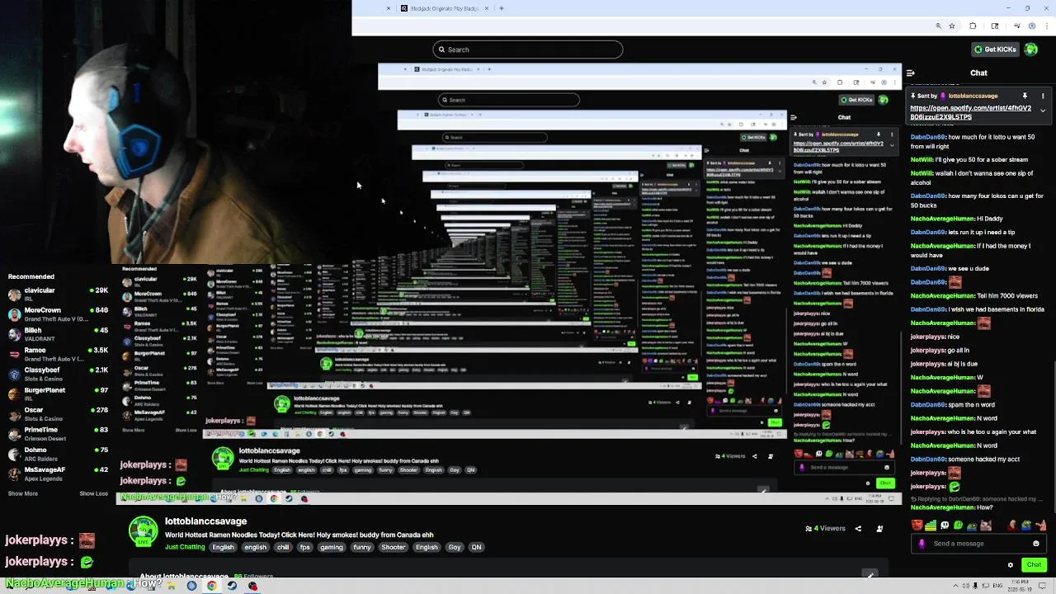Open MoreCrown channel in Recommended

point(57,314)
